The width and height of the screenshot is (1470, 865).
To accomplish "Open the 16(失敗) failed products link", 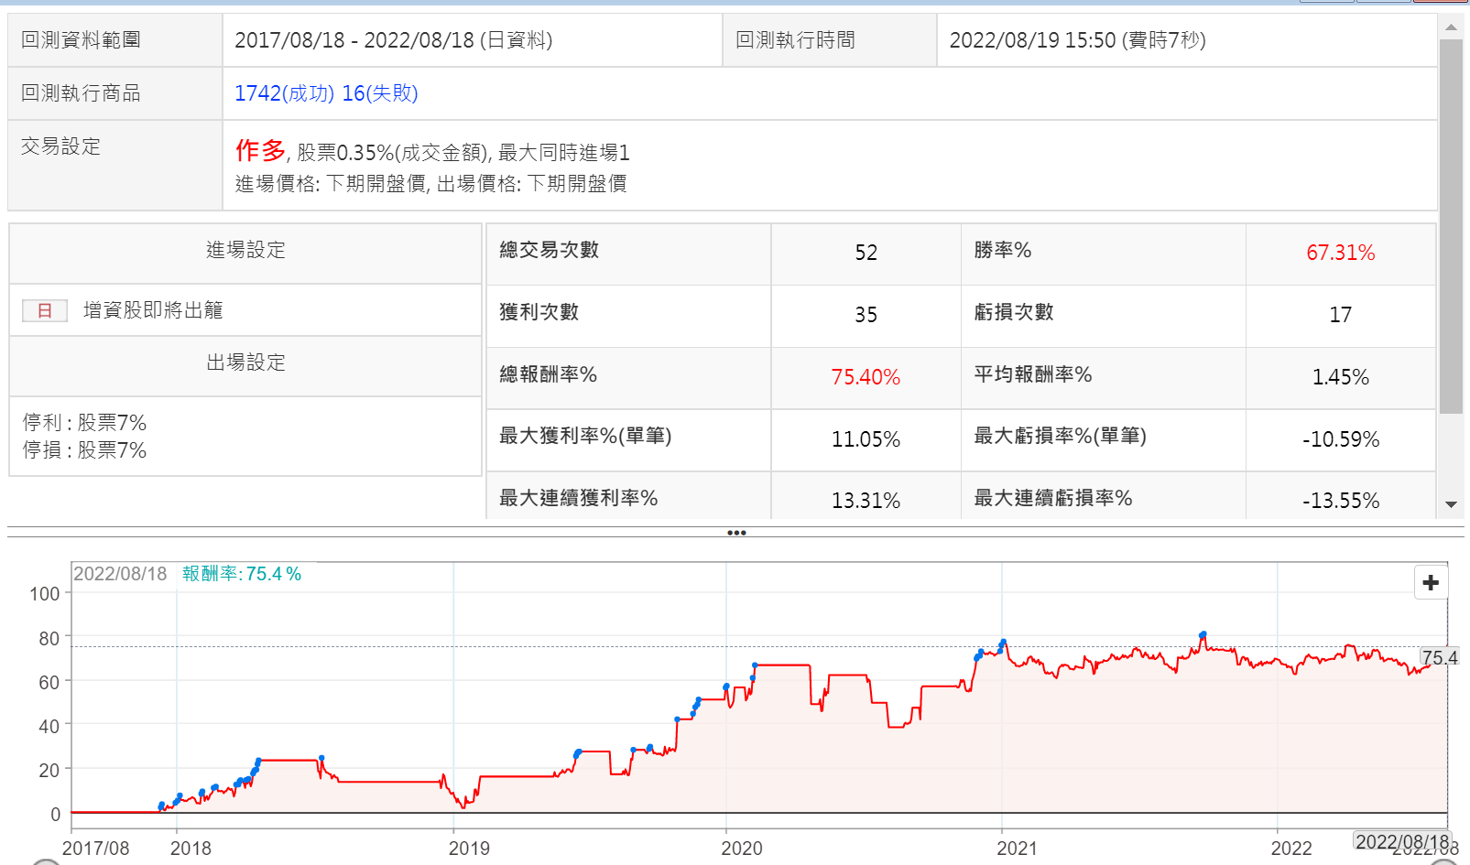I will (380, 93).
